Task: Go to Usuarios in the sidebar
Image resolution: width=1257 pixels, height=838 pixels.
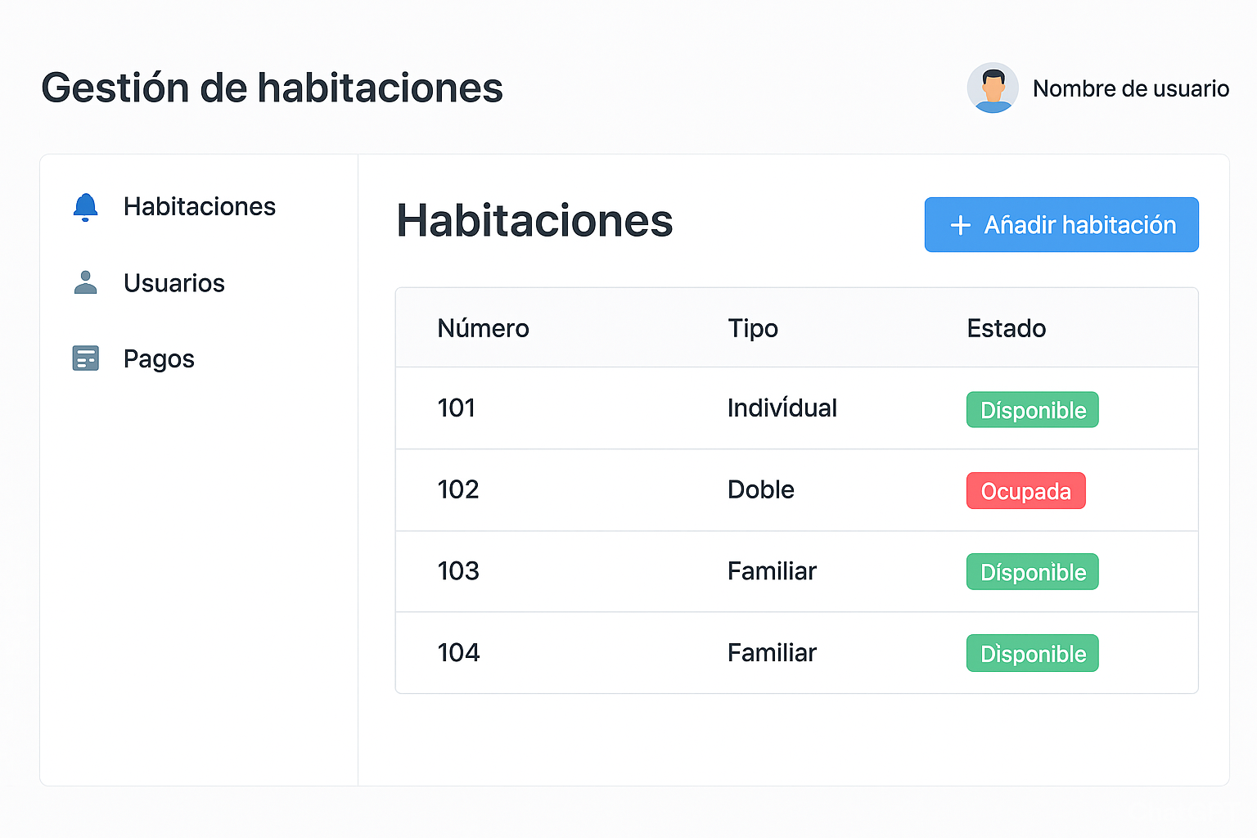Action: [173, 283]
